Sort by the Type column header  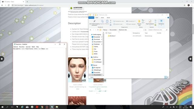[146, 33]
